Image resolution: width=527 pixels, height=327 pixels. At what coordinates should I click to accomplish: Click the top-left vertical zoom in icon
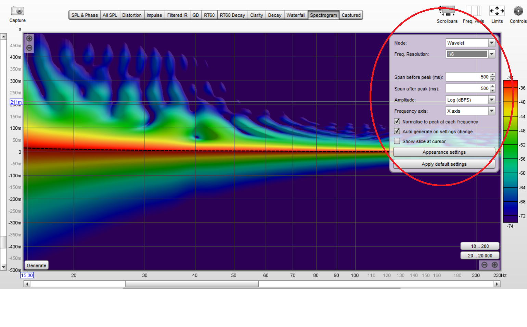29,38
